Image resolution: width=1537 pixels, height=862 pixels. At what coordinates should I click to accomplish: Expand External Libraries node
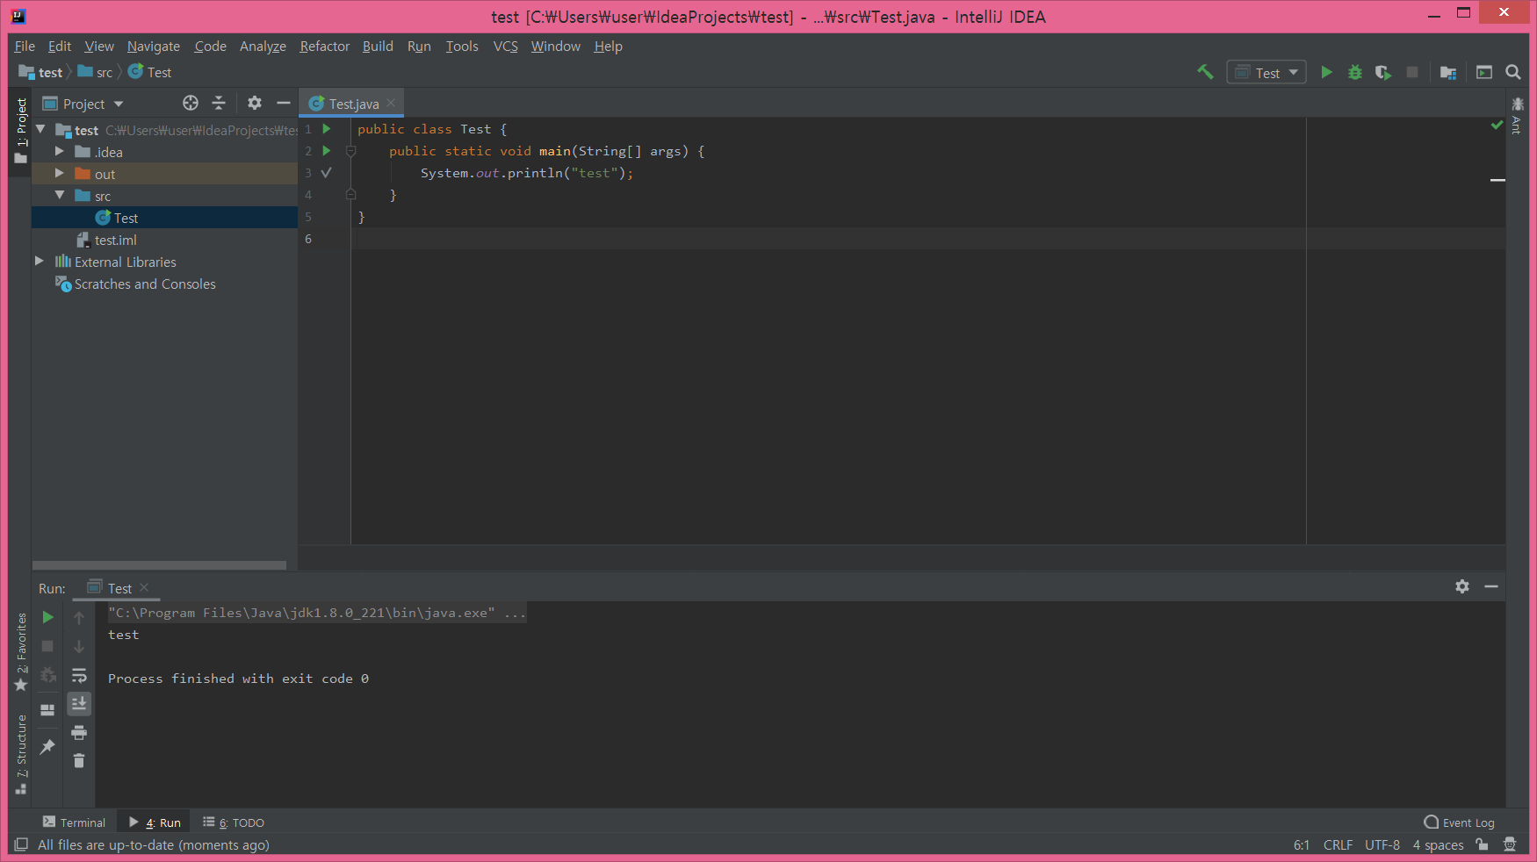40,261
